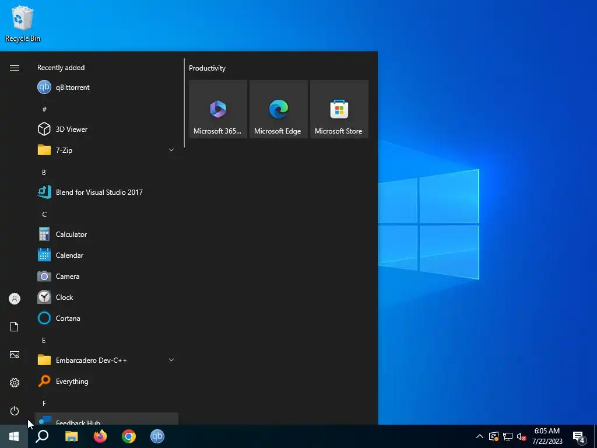Click the Windows Start button

pyautogui.click(x=14, y=436)
